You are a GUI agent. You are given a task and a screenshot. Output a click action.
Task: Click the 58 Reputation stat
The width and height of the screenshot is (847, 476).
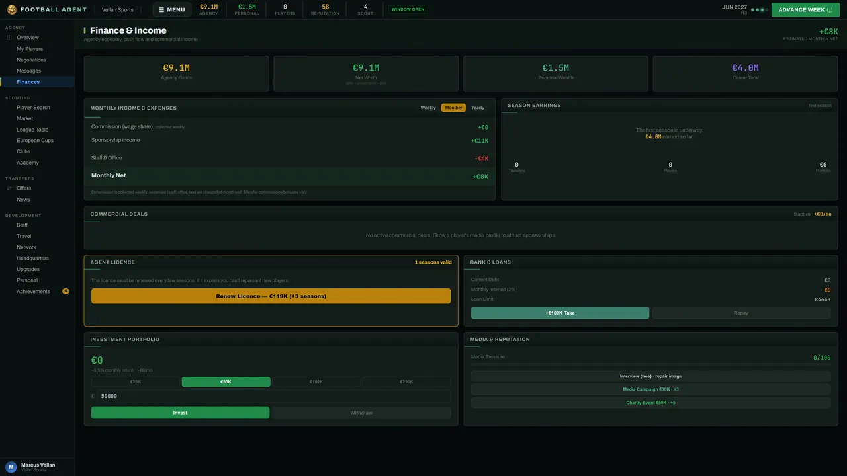pyautogui.click(x=325, y=9)
